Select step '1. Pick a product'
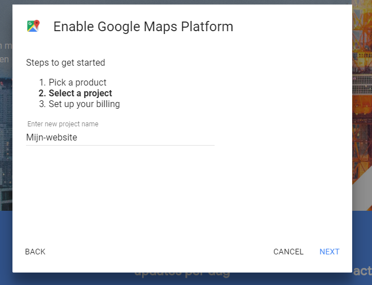This screenshot has height=285, width=372. (x=72, y=82)
